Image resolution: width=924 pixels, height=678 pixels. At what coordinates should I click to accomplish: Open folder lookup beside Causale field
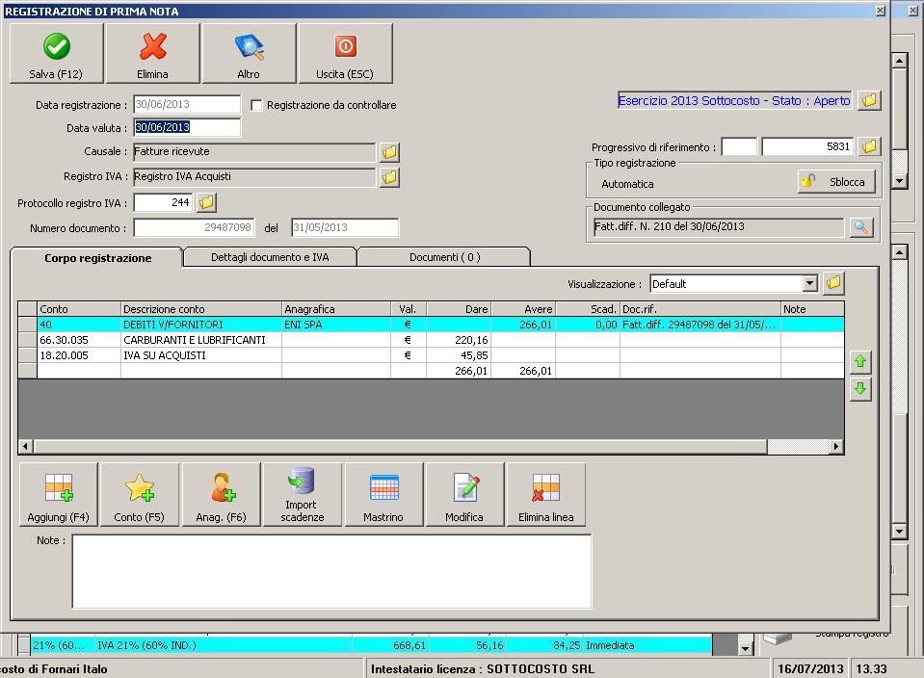[389, 152]
